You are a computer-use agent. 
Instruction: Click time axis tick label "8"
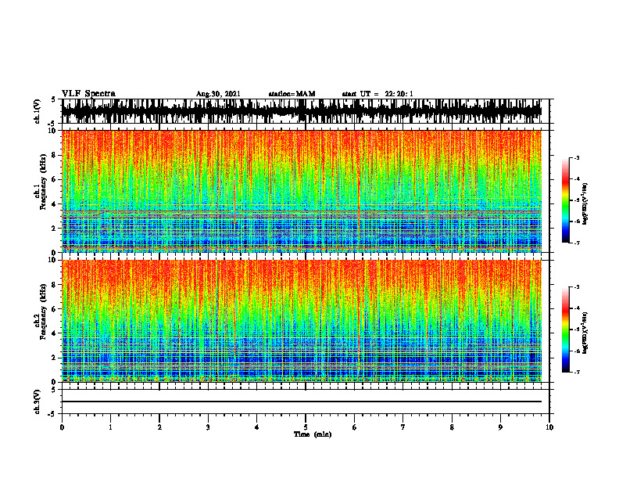pyautogui.click(x=452, y=427)
